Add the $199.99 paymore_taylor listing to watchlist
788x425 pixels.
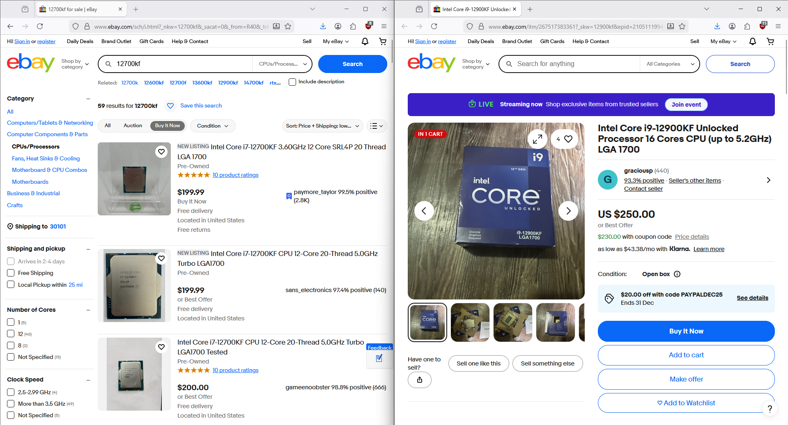[161, 152]
